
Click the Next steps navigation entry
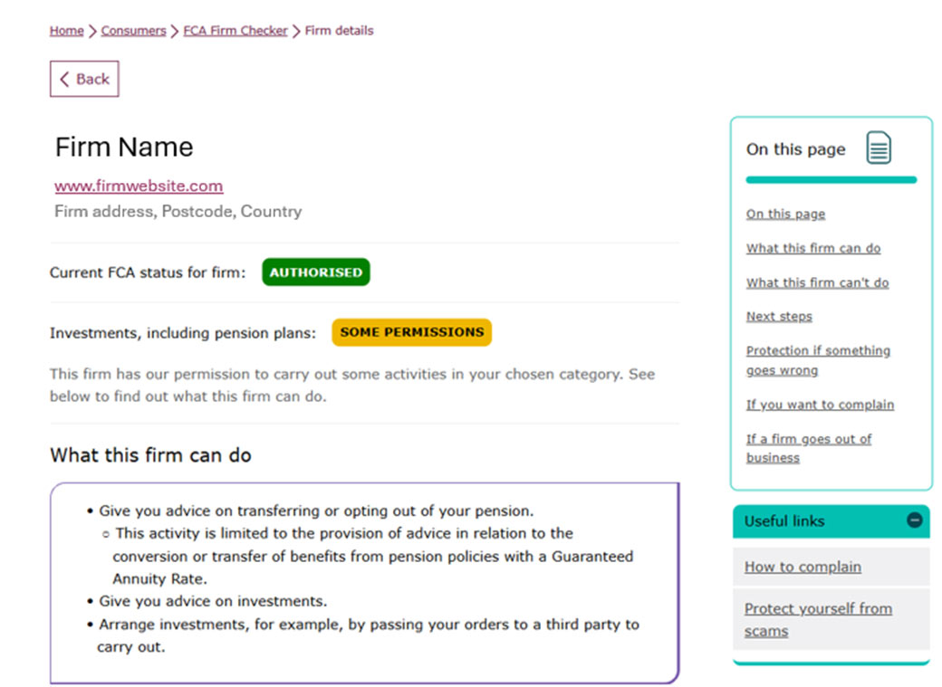pos(779,316)
